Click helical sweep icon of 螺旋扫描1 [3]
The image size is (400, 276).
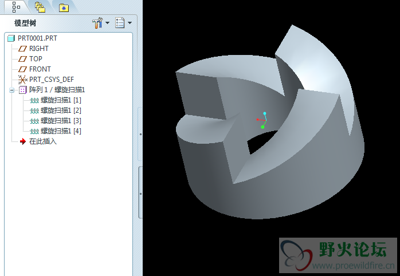pos(34,121)
